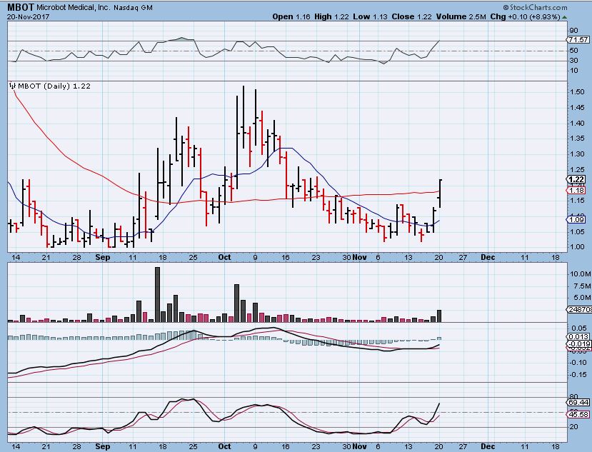
Task: Click the green up-triangle next to Chg
Action: coord(564,17)
